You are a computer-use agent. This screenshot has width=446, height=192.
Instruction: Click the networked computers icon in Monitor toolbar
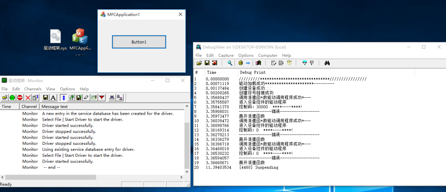[120, 98]
